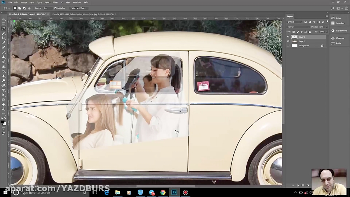The image size is (350, 197).
Task: Pick the Type tool in toolbar
Action: pos(3,90)
